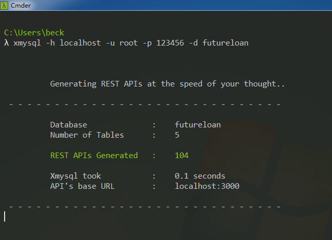Click the text cursor at the bottom
This screenshot has width=332, height=240.
pos(5,216)
